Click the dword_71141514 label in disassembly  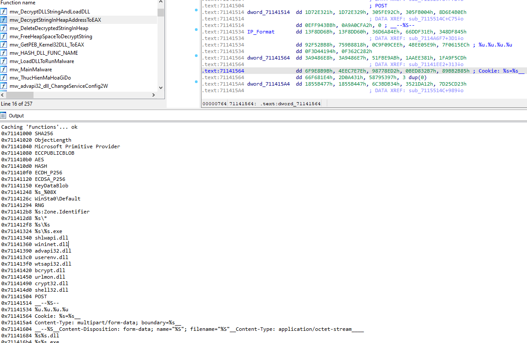268,12
